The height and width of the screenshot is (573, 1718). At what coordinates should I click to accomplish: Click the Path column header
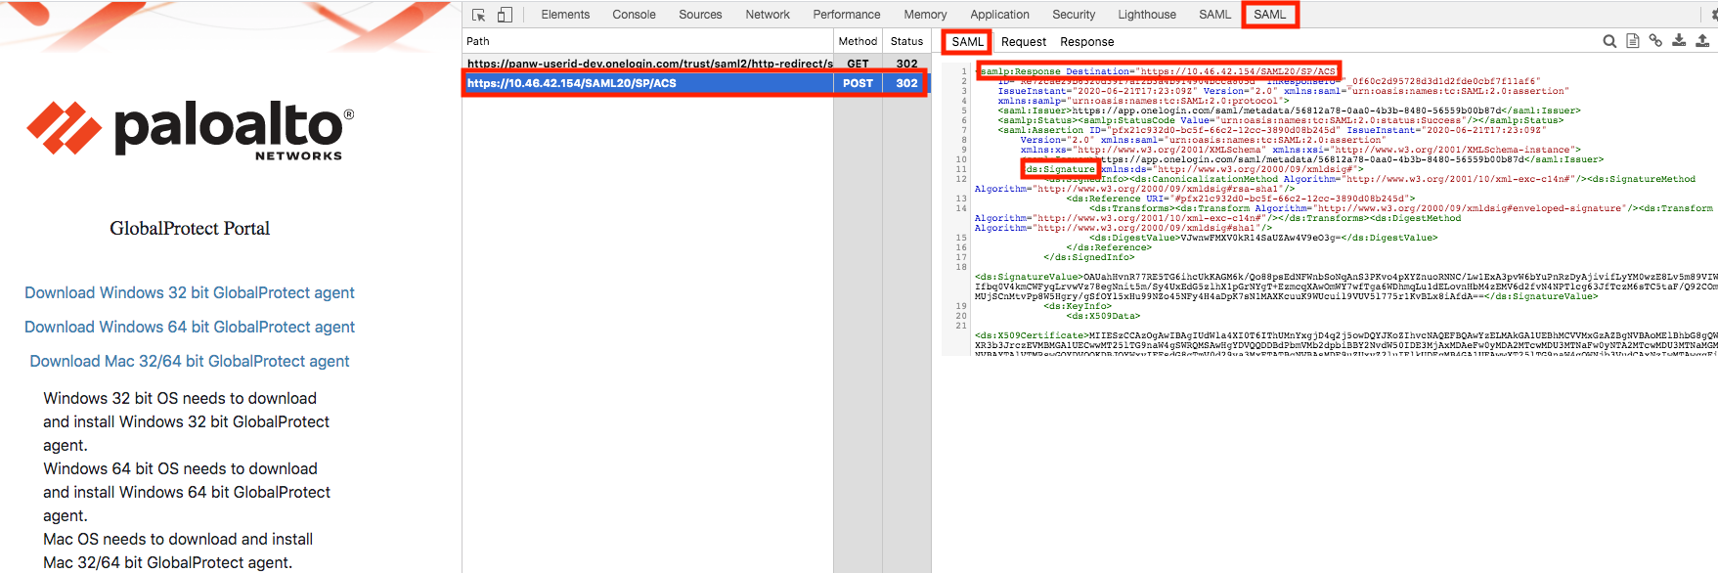(x=647, y=41)
